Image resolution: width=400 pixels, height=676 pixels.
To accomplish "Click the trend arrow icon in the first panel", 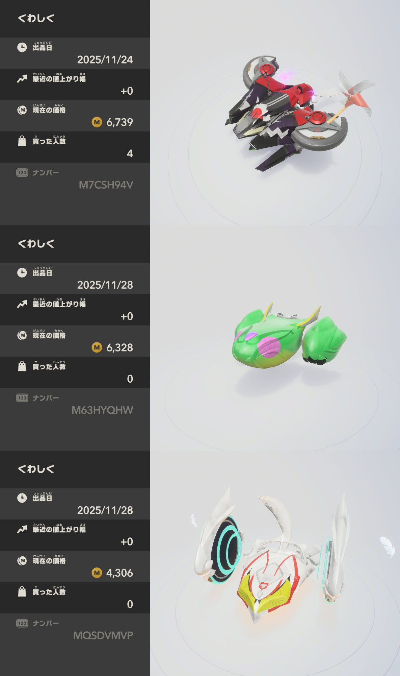I will [22, 79].
